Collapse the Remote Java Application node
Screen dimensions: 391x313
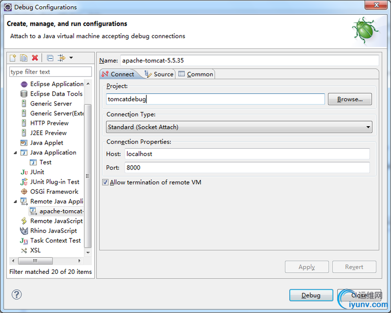coord(16,202)
